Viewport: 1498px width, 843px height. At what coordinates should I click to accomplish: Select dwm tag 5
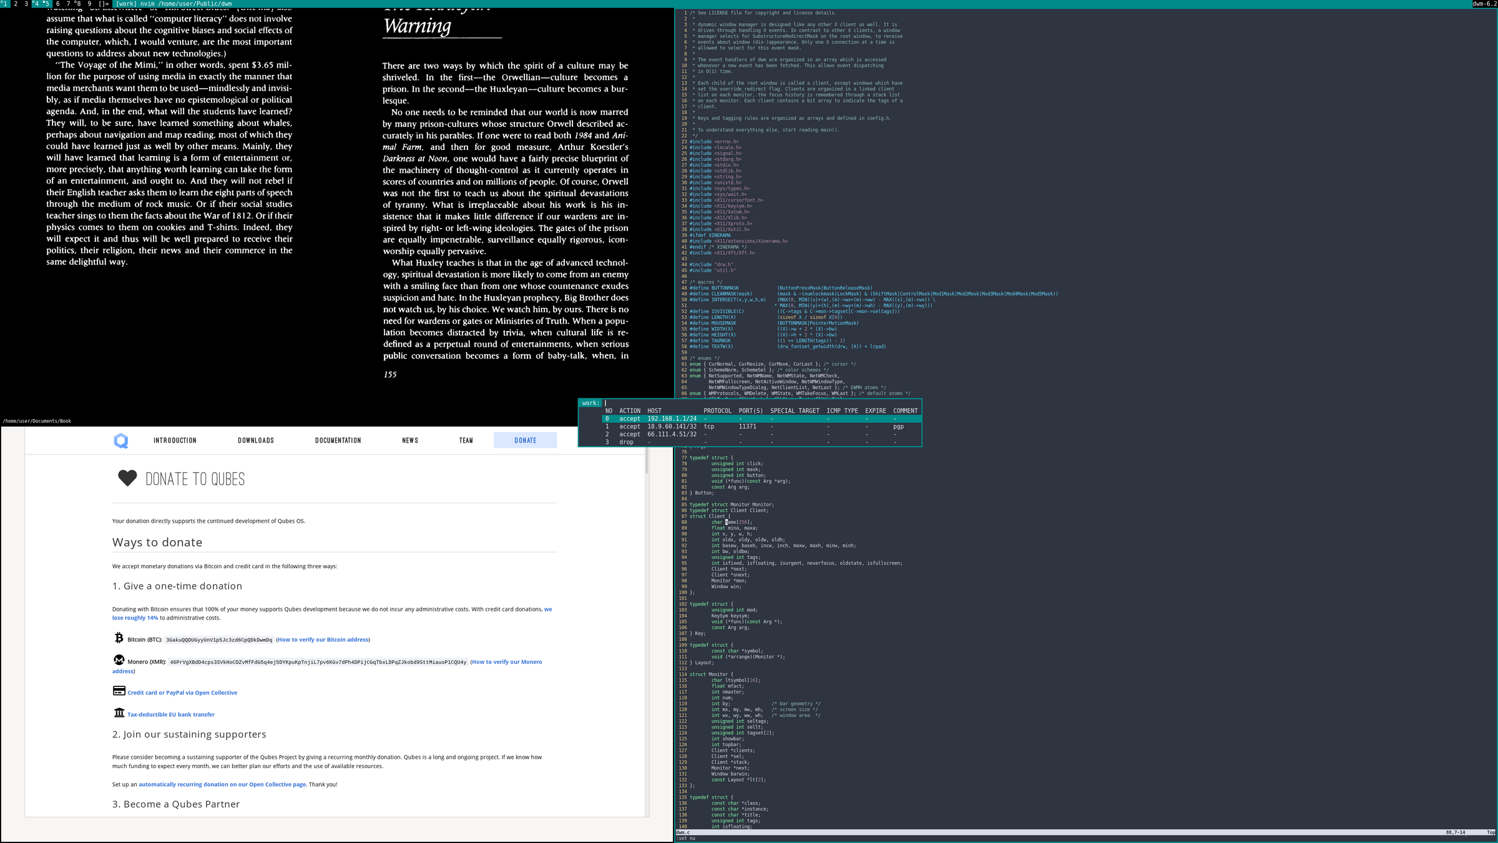pyautogui.click(x=46, y=4)
